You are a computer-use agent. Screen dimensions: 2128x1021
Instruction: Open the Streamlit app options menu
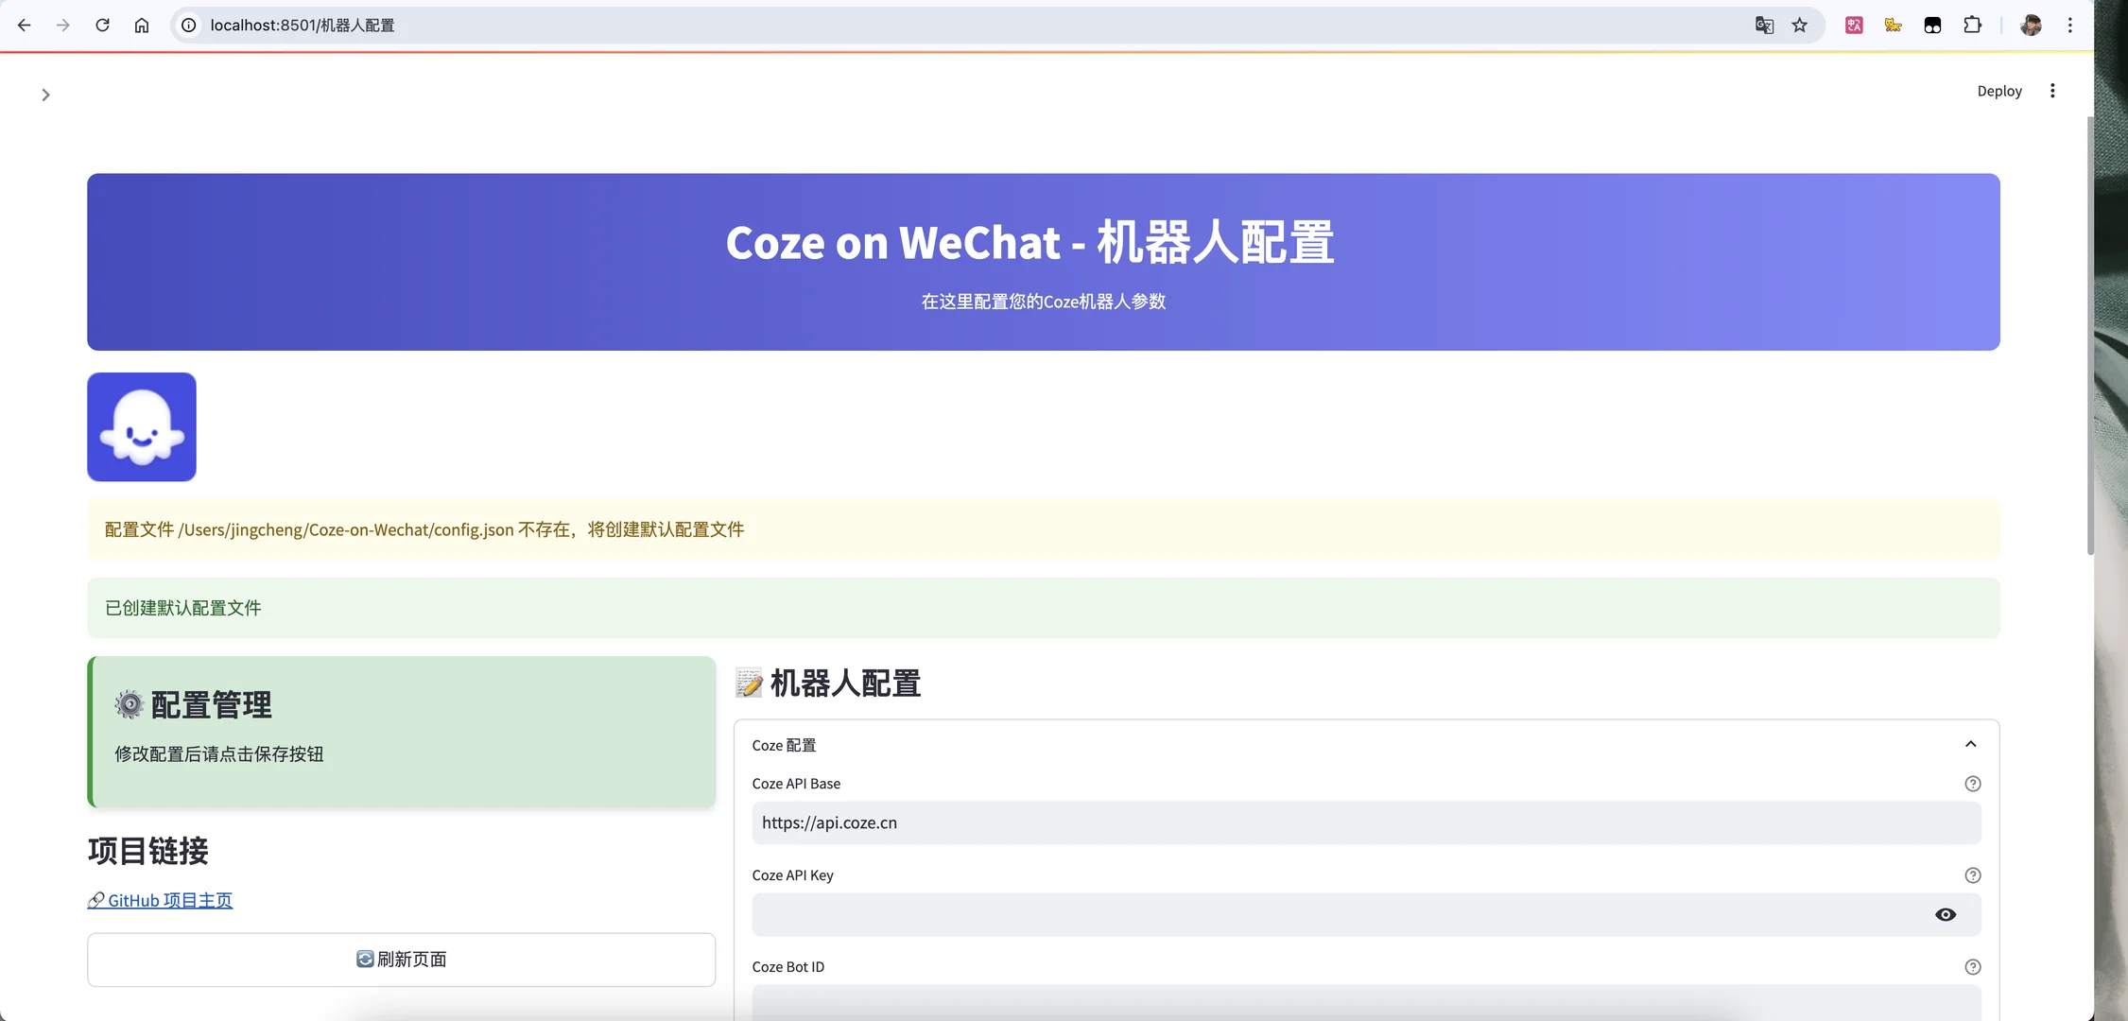tap(2052, 91)
